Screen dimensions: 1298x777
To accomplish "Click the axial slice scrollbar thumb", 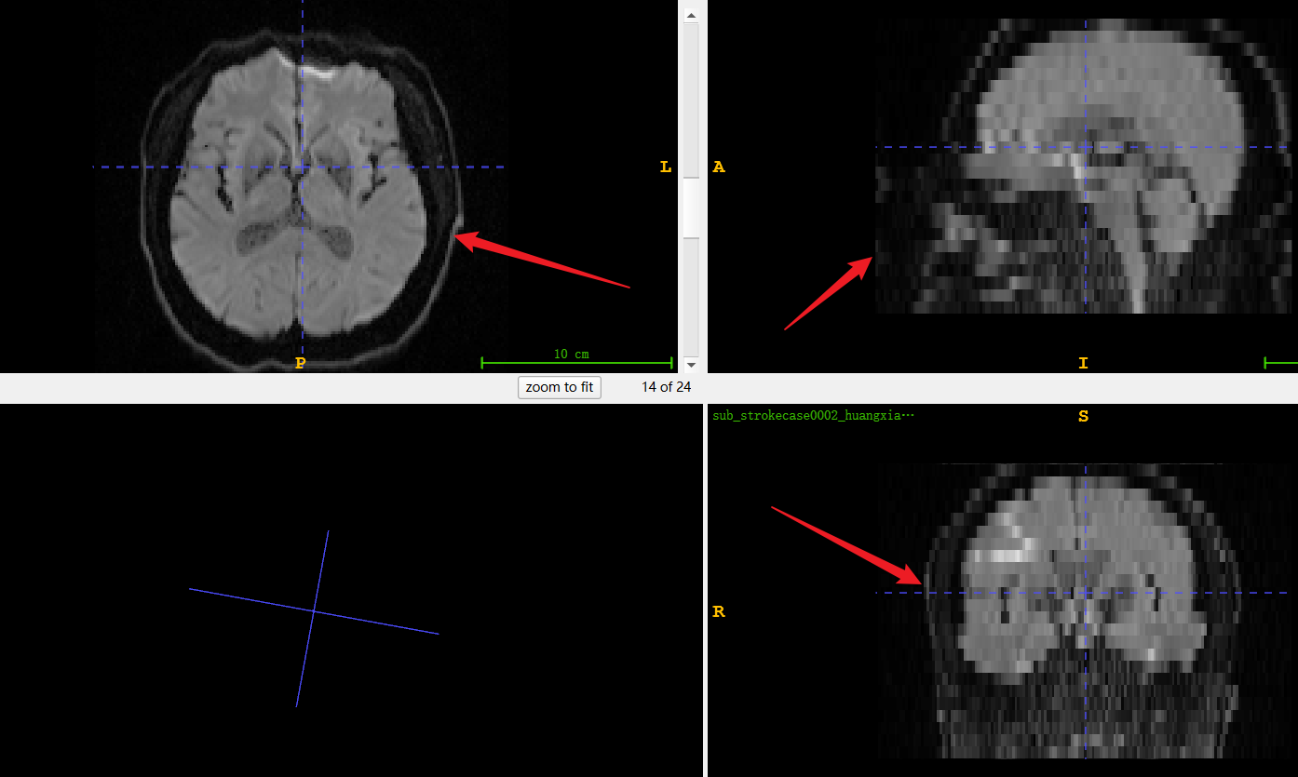I will pos(691,207).
